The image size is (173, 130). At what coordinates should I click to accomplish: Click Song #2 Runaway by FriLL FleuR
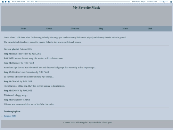click(19, 63)
